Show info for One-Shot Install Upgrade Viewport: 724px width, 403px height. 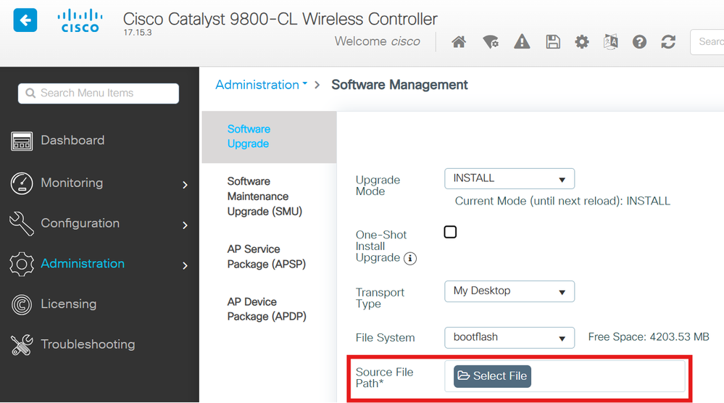410,258
